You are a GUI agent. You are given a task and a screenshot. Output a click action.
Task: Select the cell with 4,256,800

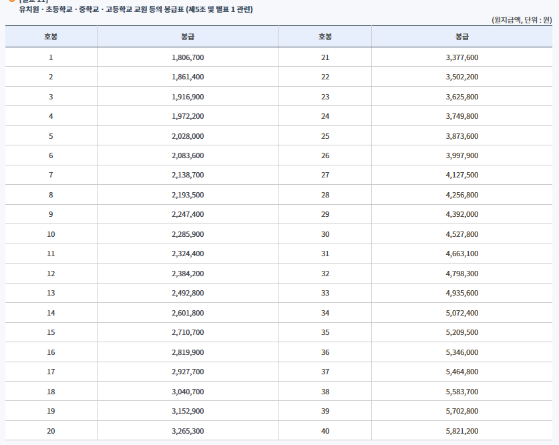pos(461,195)
